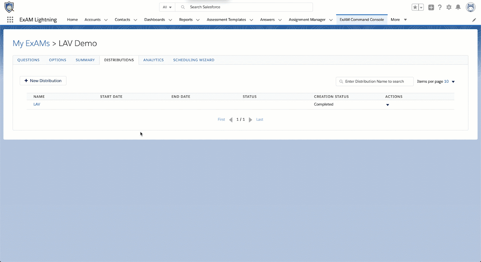Open the Assignment Manager tab

pos(307,20)
